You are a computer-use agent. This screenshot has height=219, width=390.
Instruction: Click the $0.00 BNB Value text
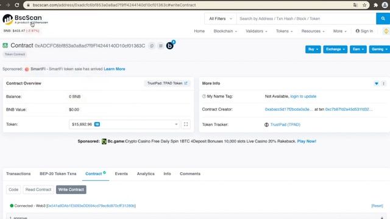pos(74,109)
